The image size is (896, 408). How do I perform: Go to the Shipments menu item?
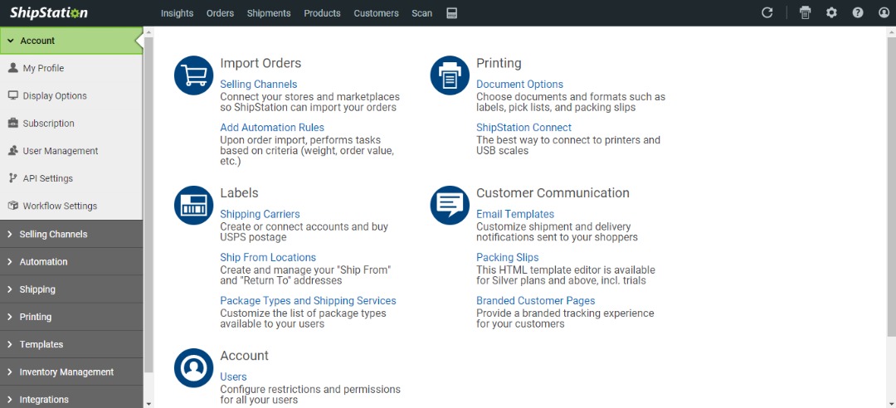pyautogui.click(x=269, y=13)
